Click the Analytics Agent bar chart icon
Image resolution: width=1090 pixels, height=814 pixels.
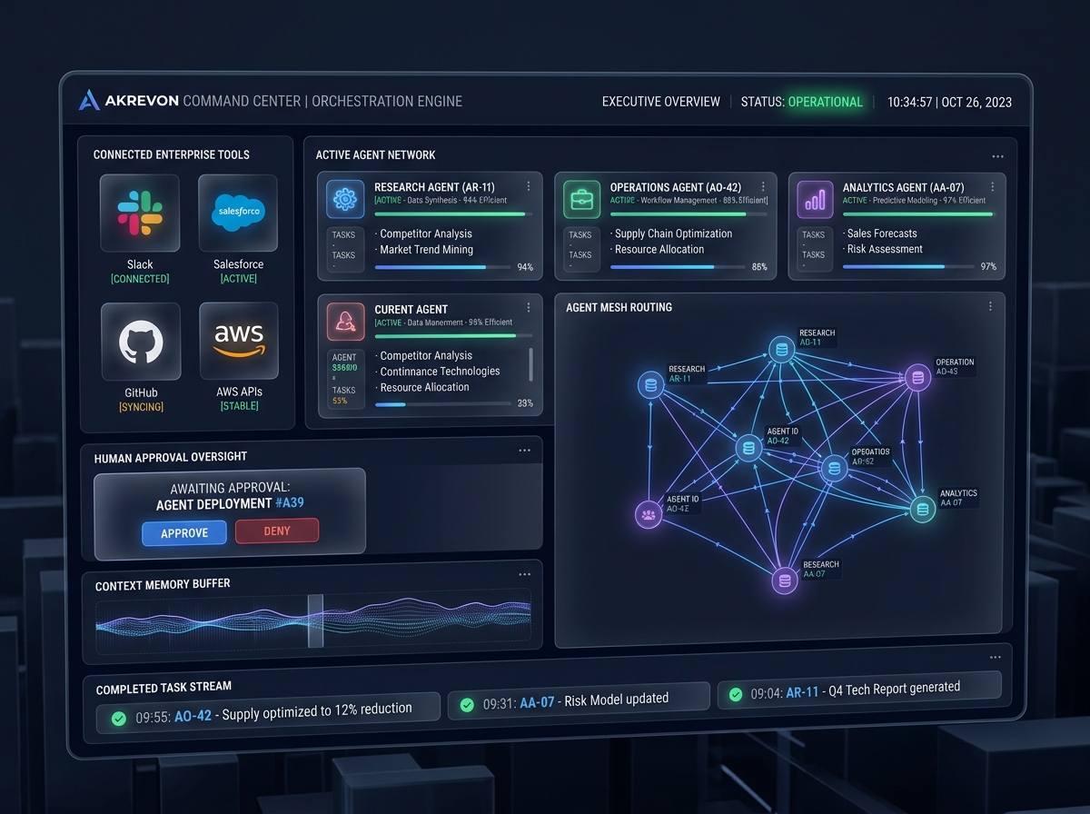[x=815, y=198]
